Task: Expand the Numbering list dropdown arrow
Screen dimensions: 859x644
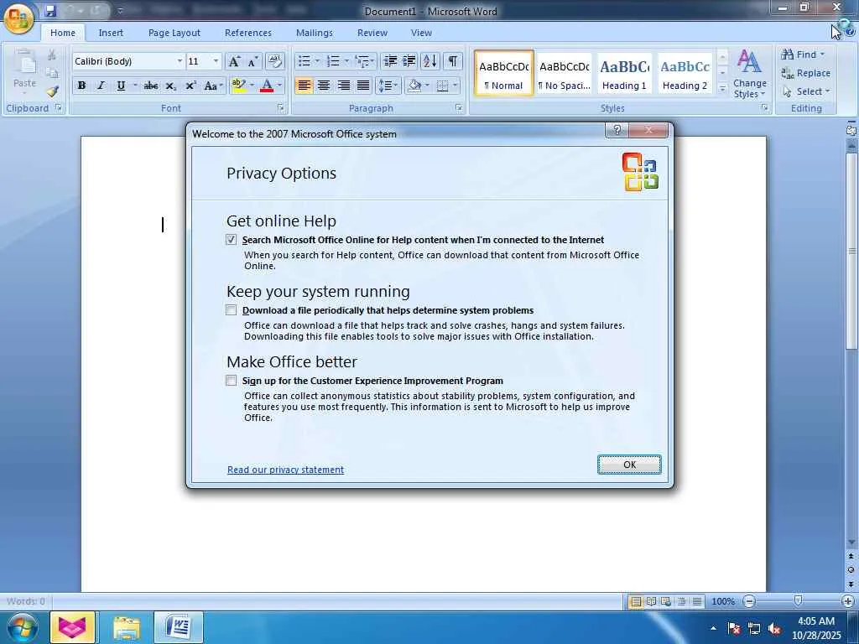Action: pos(346,61)
